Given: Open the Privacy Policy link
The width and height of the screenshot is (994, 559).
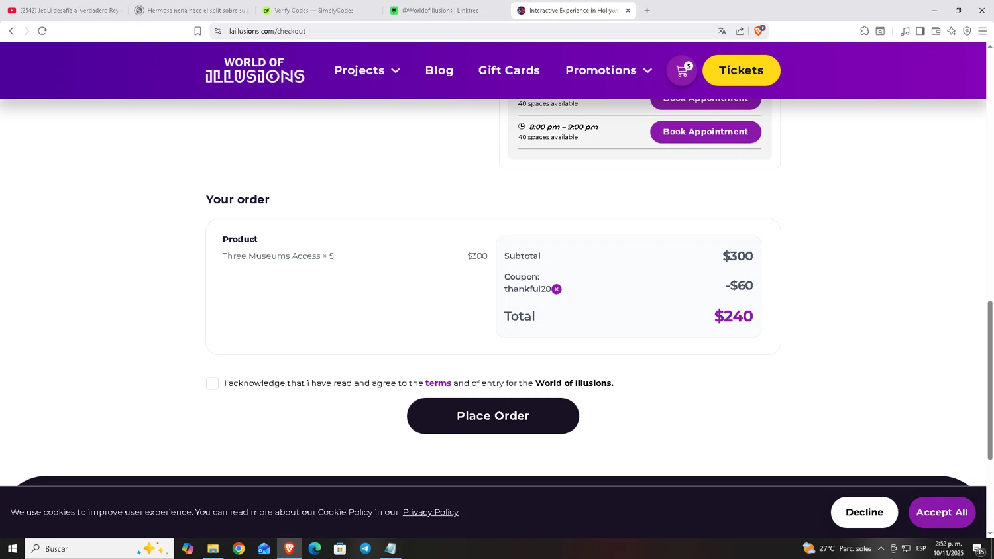Looking at the screenshot, I should point(431,512).
